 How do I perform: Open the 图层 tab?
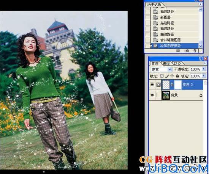(155, 64)
